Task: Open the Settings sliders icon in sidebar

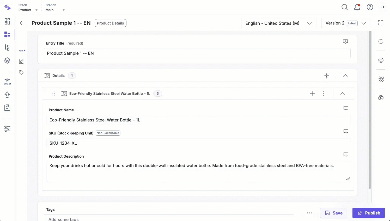Action: coord(7,129)
